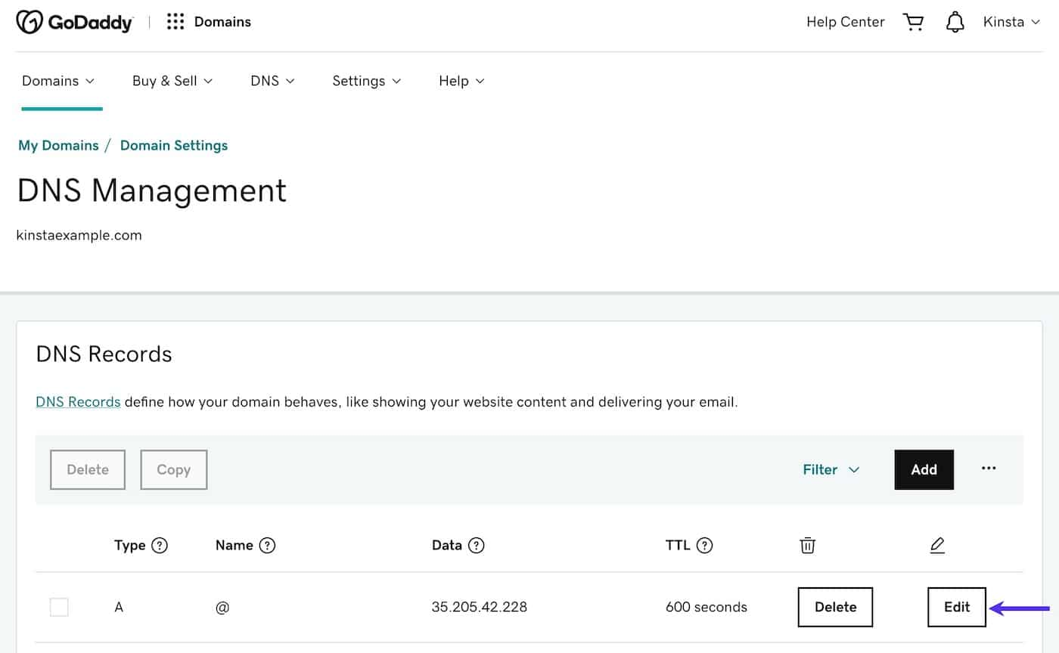Click the GoDaddy logo
Screen dimensions: 1059x653
click(74, 21)
